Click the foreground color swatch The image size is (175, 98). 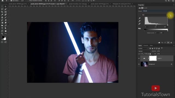tap(3, 37)
